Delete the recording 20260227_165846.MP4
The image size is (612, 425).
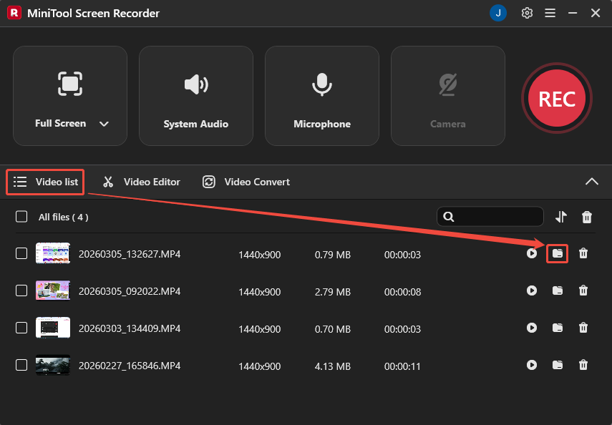point(583,366)
